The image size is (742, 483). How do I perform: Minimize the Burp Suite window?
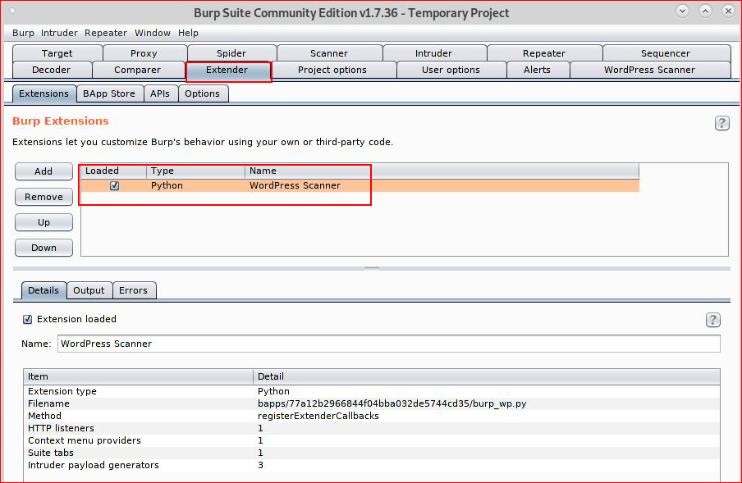point(682,11)
